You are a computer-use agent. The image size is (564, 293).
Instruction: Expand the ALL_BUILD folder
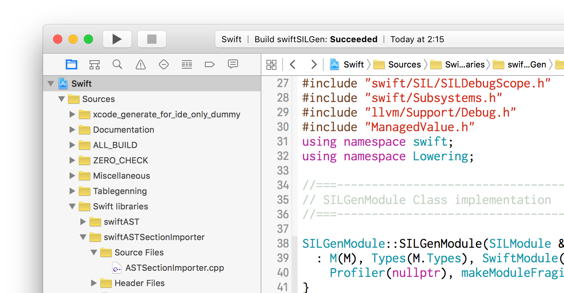72,145
